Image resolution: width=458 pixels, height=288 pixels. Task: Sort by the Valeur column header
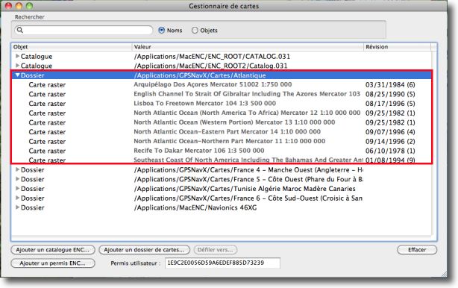pyautogui.click(x=248, y=47)
